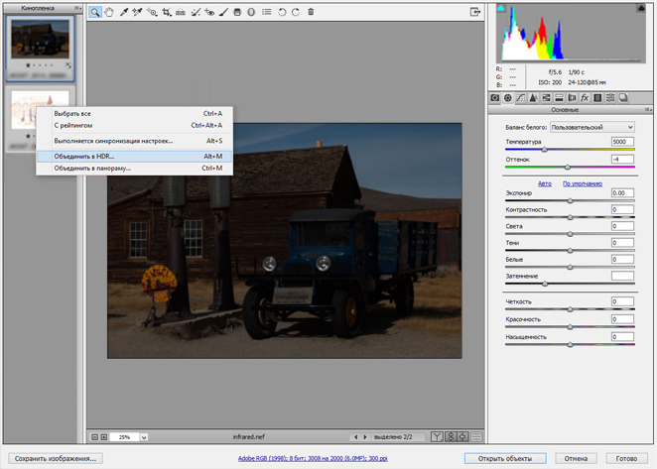The image size is (657, 469).
Task: Adjust the Света slider handle
Action: 570,234
